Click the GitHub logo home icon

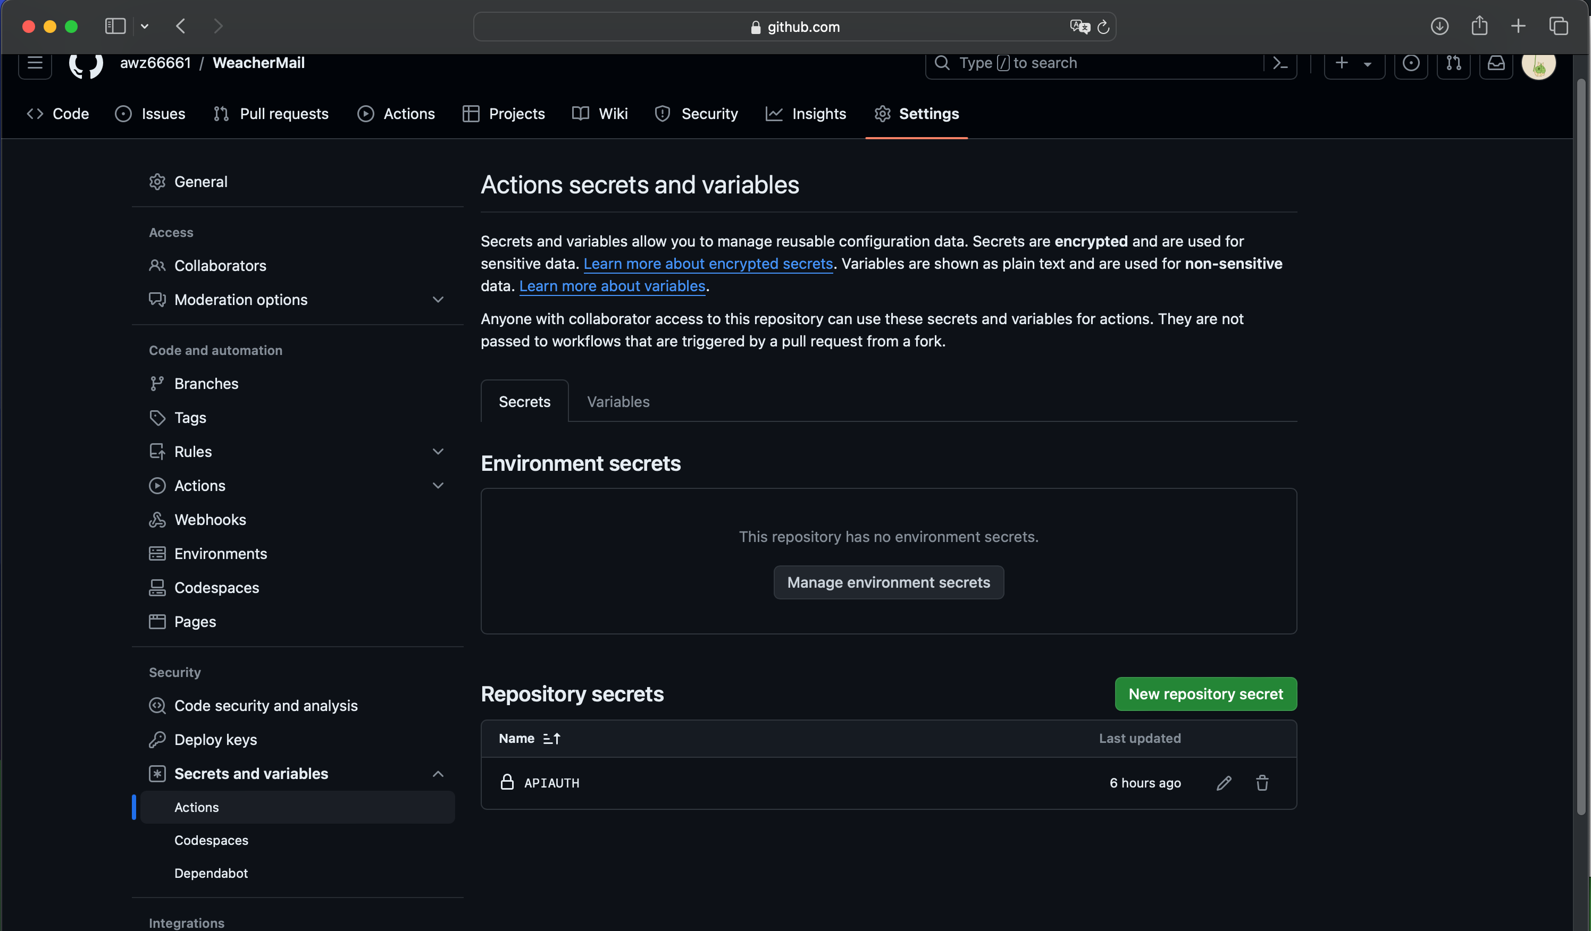pos(86,64)
